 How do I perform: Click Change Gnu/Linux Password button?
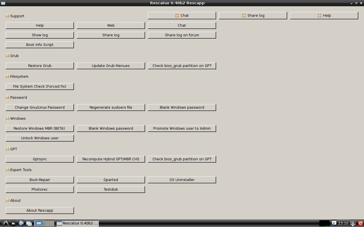coord(40,108)
